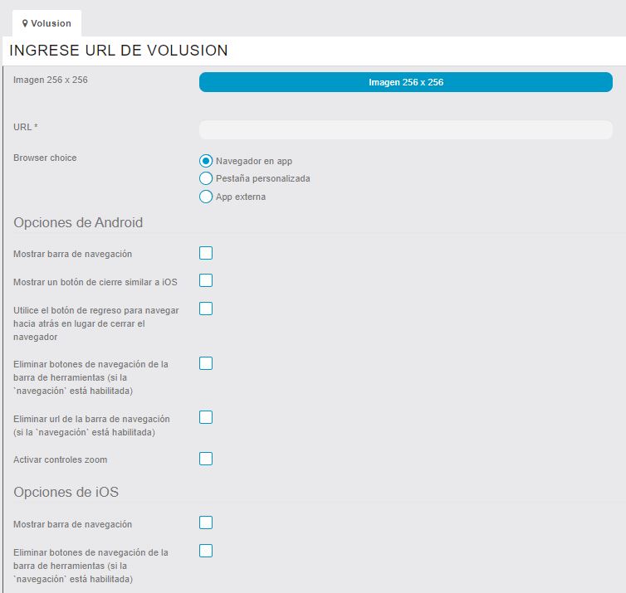Viewport: 626px width, 593px height.
Task: Open the Volusion tab
Action: pyautogui.click(x=46, y=23)
